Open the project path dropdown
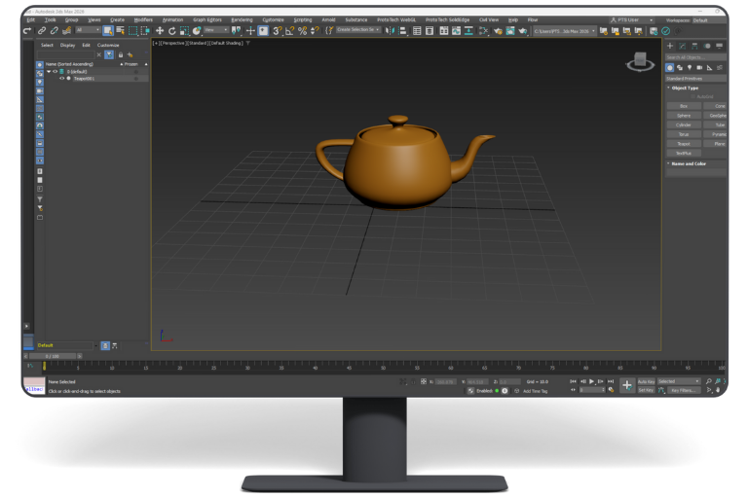748x498 pixels. [564, 31]
